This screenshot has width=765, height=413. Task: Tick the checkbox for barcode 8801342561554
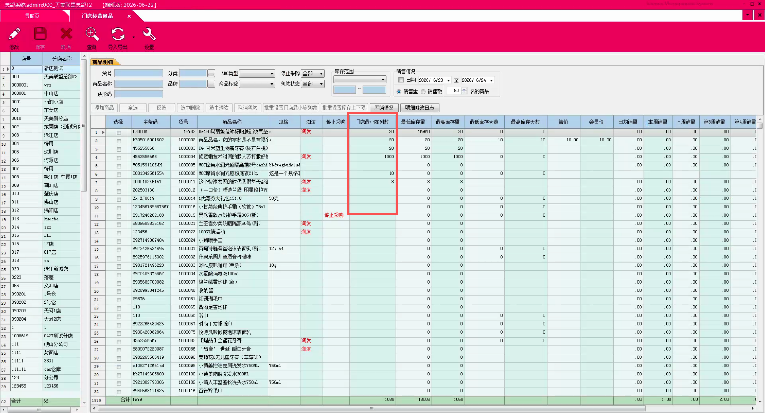pyautogui.click(x=119, y=175)
